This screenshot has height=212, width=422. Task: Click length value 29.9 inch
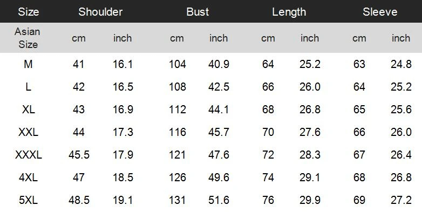310,200
